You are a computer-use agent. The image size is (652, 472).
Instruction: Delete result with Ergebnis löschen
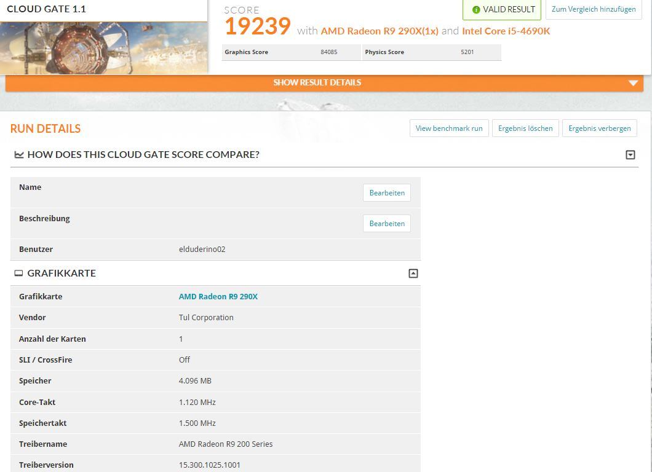tap(525, 128)
